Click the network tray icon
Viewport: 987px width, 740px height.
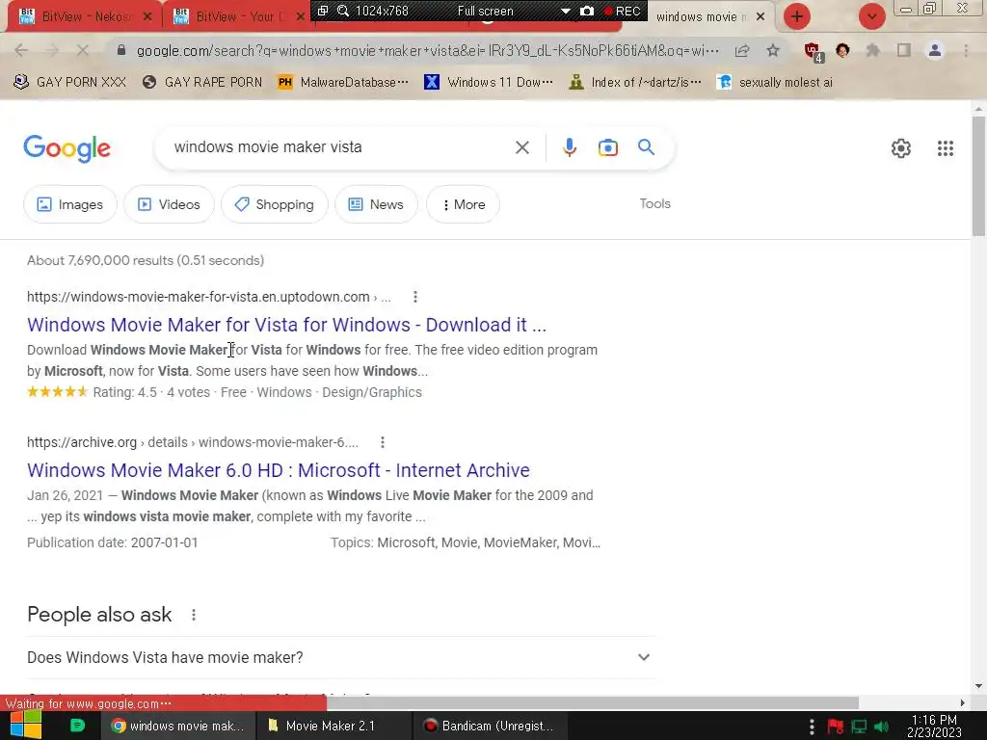(x=859, y=727)
